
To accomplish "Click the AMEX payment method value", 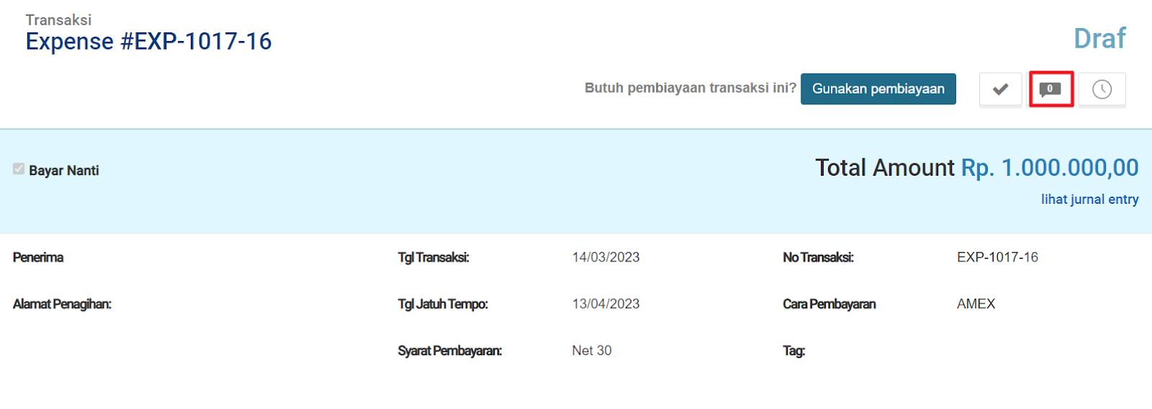I will click(976, 304).
